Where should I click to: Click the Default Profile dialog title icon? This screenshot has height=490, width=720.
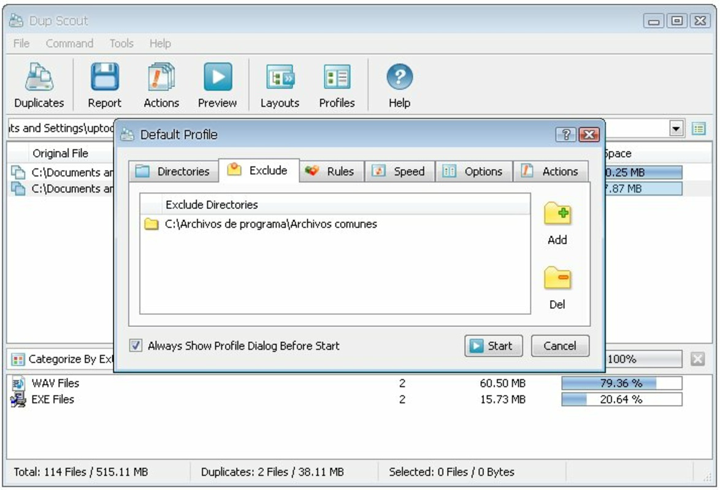(127, 134)
